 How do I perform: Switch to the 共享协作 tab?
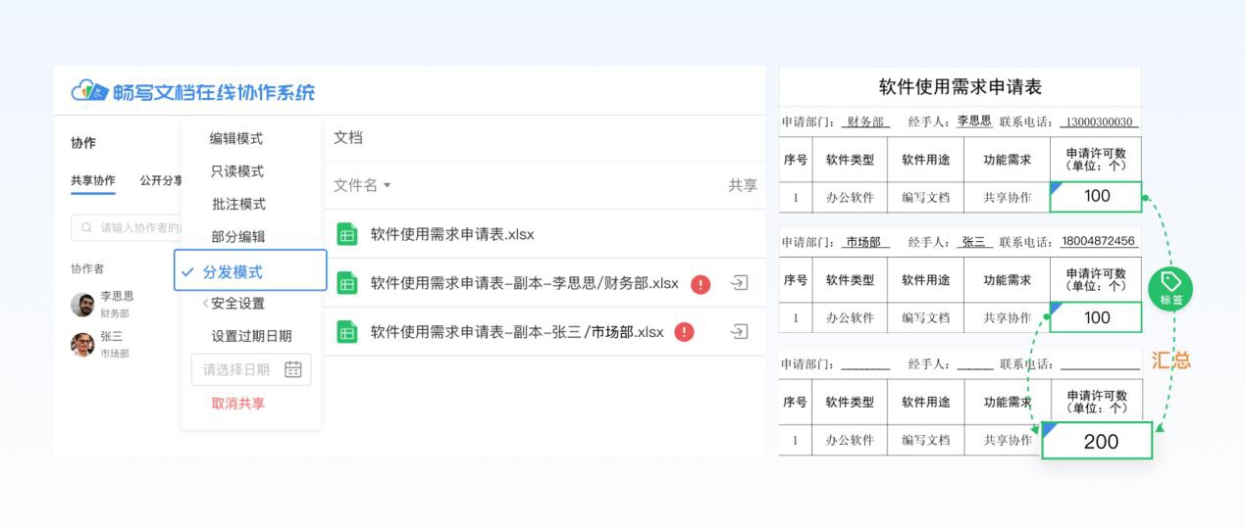92,180
